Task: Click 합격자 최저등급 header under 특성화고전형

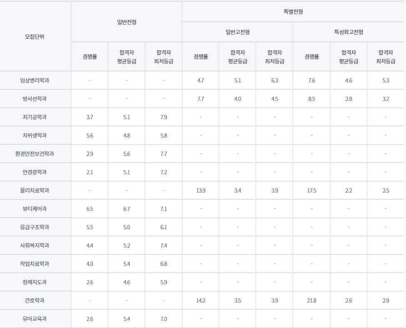Action: click(x=386, y=57)
